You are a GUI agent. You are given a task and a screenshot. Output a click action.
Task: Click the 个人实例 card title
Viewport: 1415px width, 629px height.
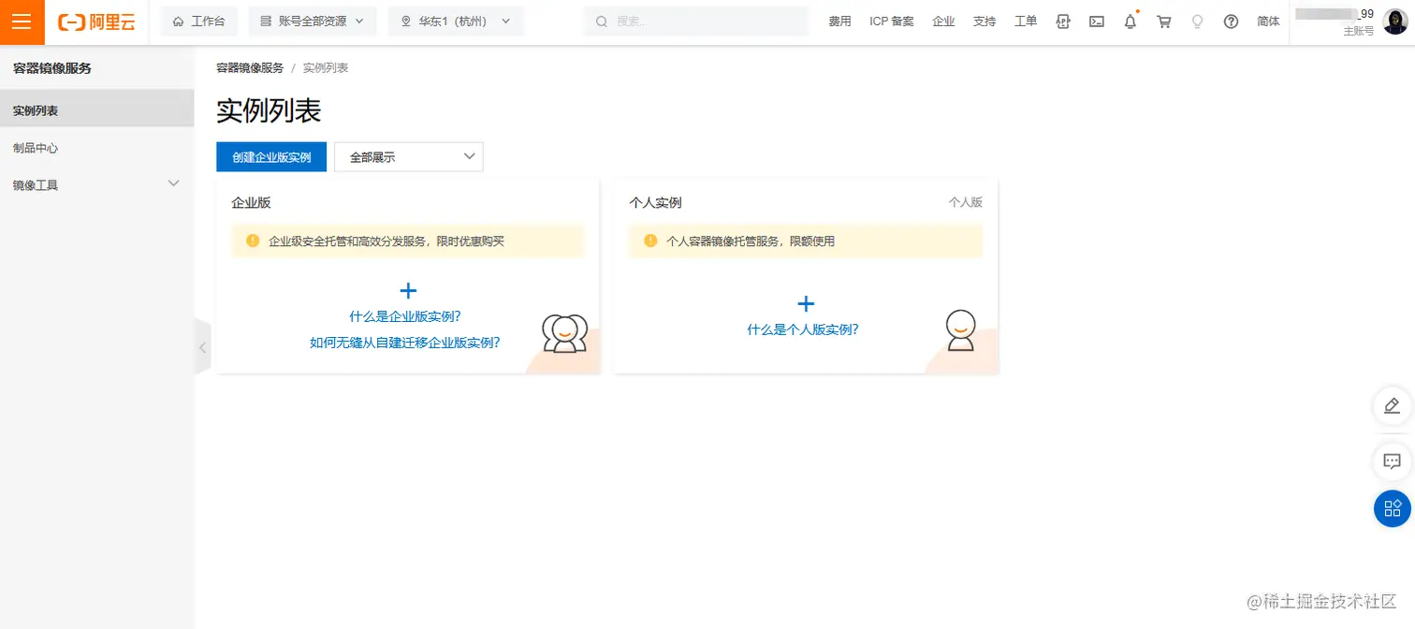pyautogui.click(x=655, y=202)
